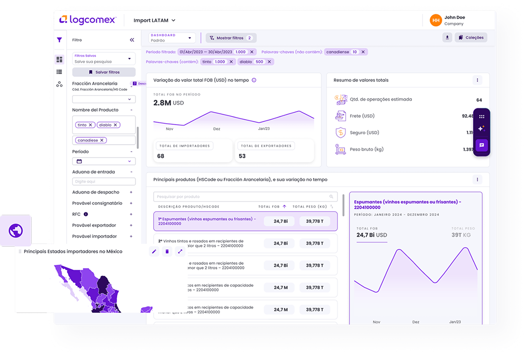Click the drag handle on Principais Estados widget

[x=20, y=252]
